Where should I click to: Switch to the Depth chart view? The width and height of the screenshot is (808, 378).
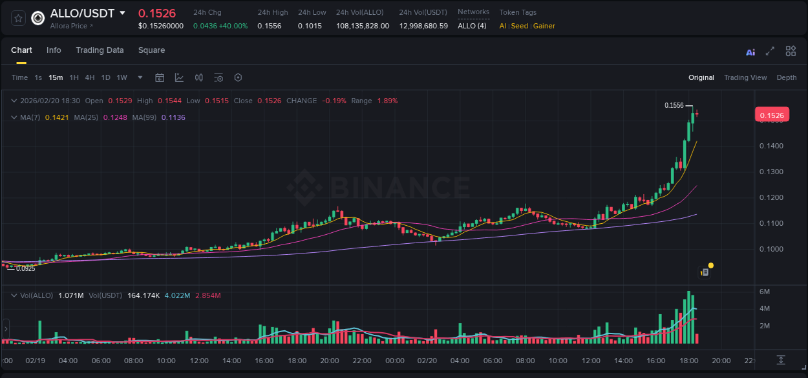tap(786, 77)
